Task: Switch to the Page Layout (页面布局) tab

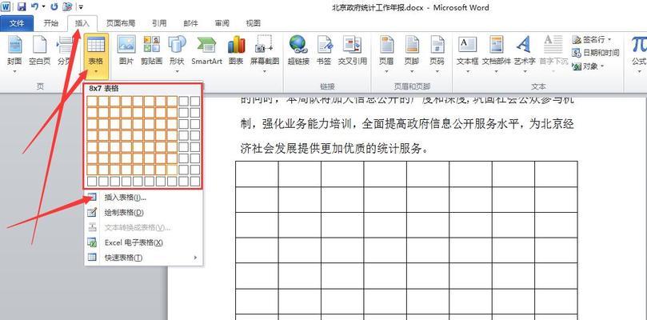Action: click(x=121, y=23)
